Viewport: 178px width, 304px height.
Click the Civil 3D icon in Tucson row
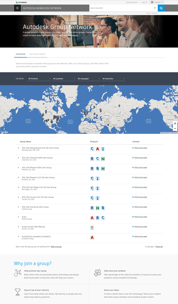tap(92, 198)
